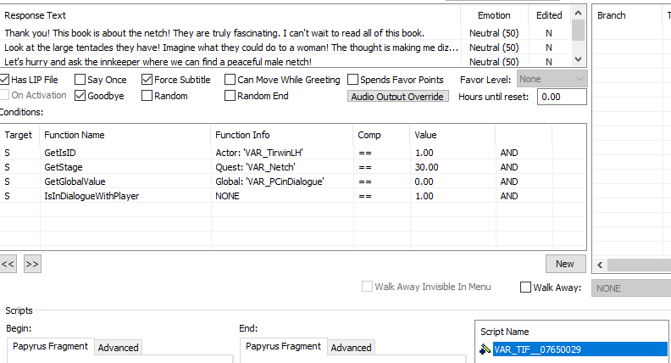This screenshot has height=363, width=671.
Task: Enable Can Move While Greeting
Action: point(230,79)
